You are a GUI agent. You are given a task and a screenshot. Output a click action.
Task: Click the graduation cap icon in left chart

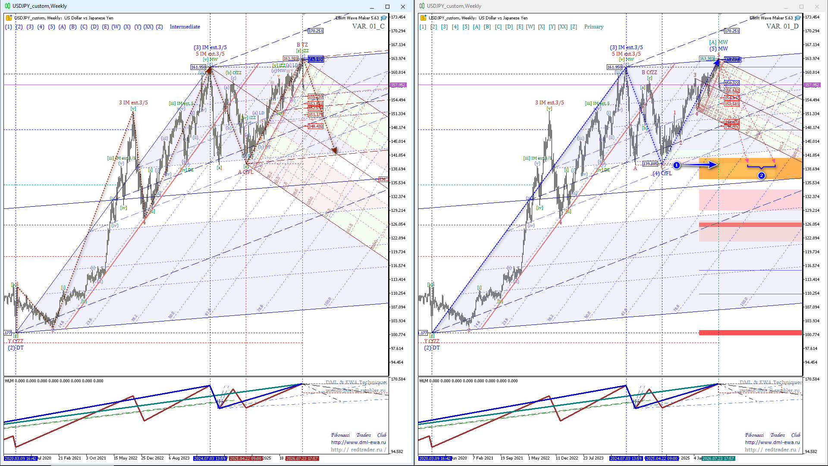pyautogui.click(x=384, y=18)
